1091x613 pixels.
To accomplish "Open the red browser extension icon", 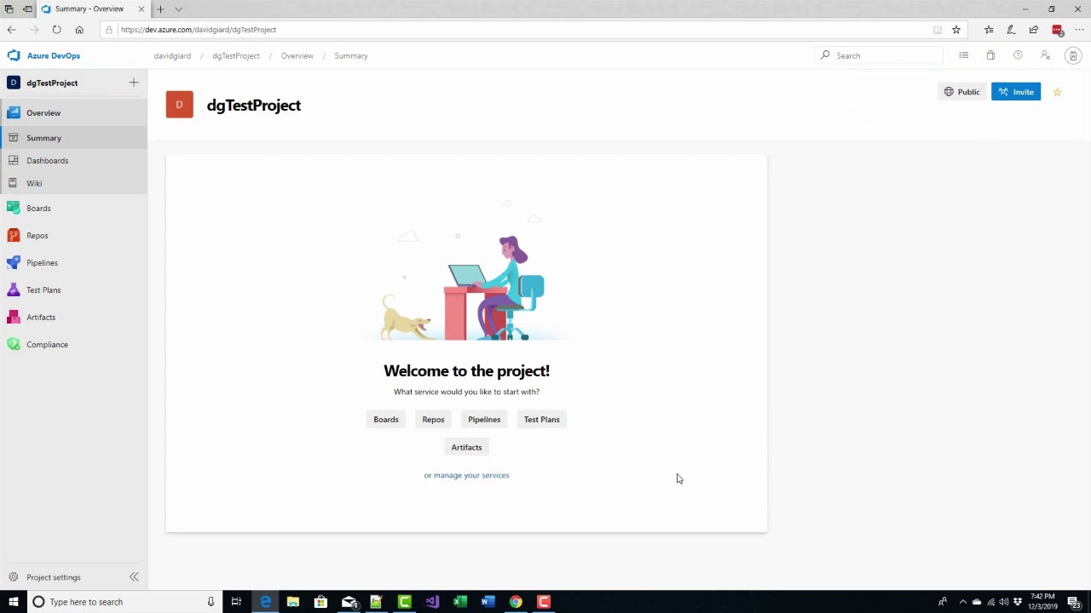I will (x=1058, y=30).
